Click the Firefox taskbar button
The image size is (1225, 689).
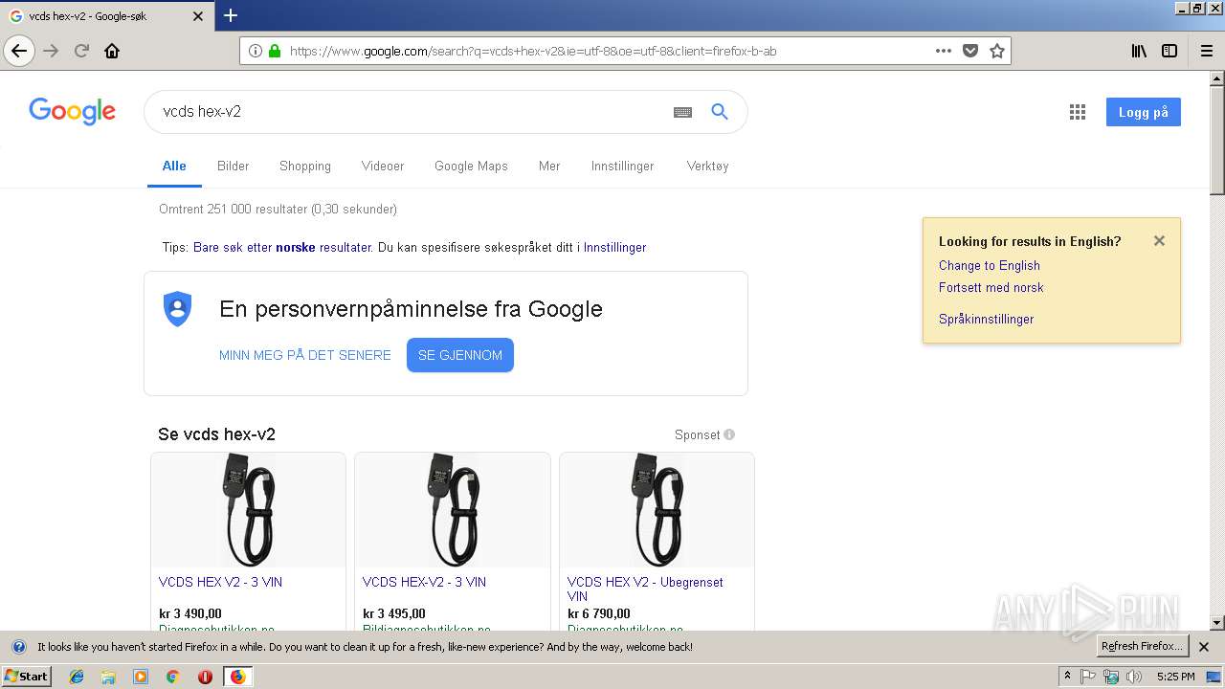[x=237, y=677]
